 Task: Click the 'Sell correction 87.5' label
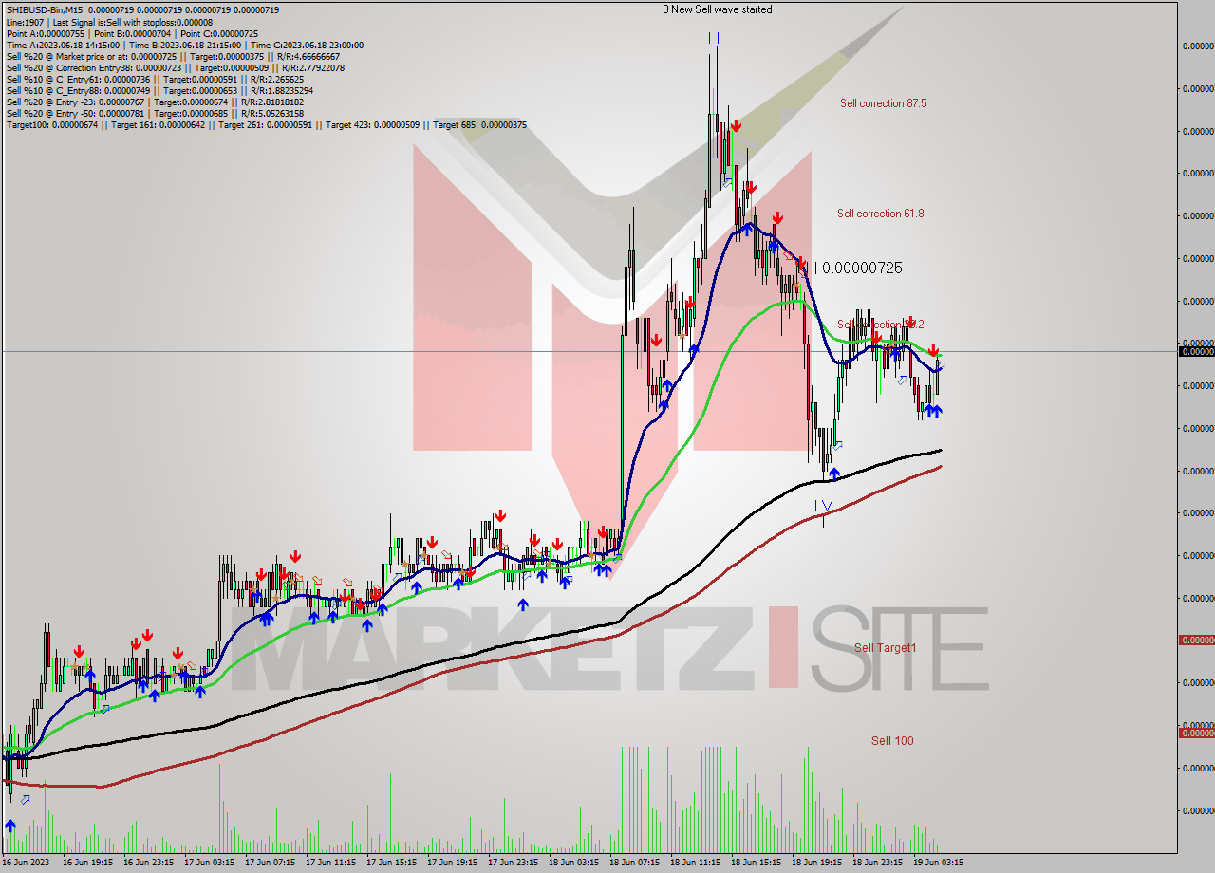[x=883, y=103]
